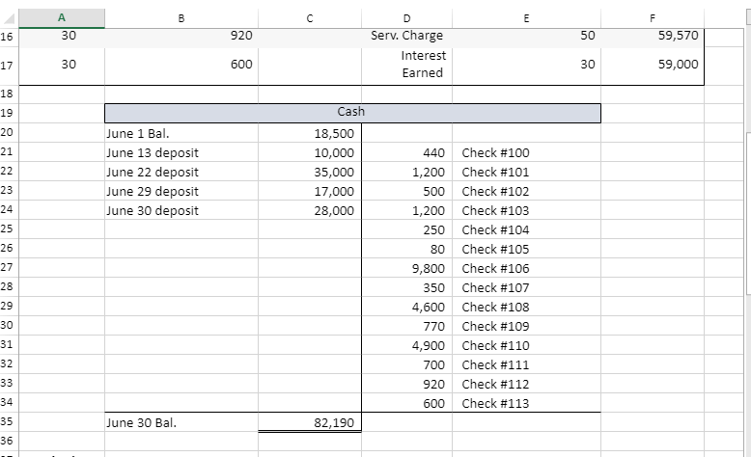
Task: Select row 19 header
Action: click(x=9, y=113)
